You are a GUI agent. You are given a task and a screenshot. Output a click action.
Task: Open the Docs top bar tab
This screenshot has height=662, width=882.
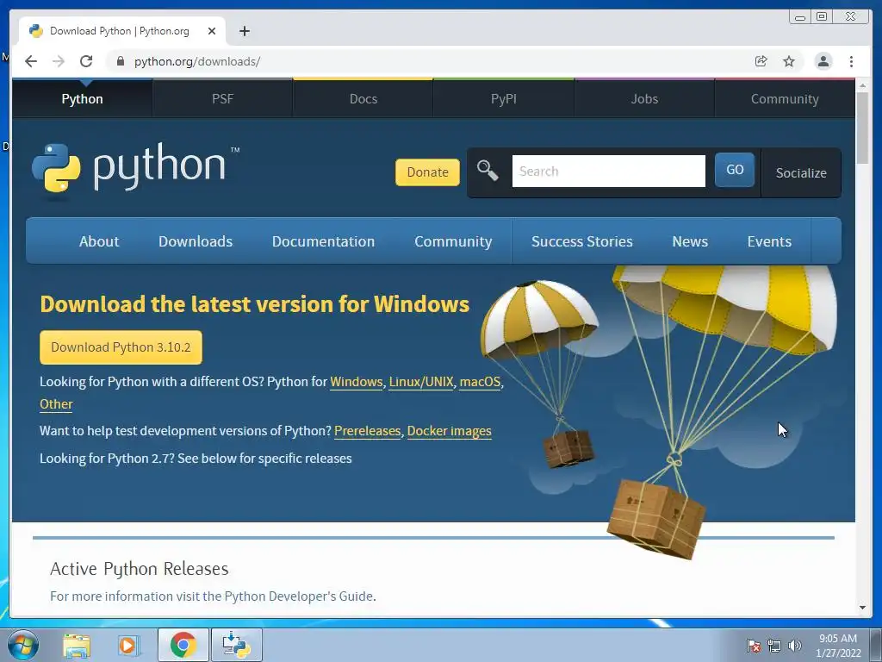363,98
